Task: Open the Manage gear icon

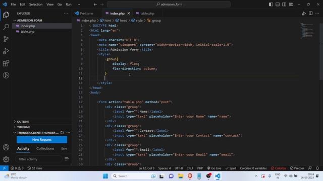Action: [6, 159]
